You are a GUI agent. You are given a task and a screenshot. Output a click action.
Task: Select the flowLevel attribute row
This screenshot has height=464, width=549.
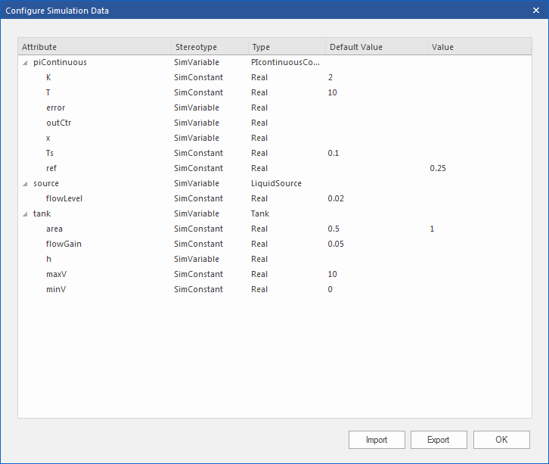(64, 198)
